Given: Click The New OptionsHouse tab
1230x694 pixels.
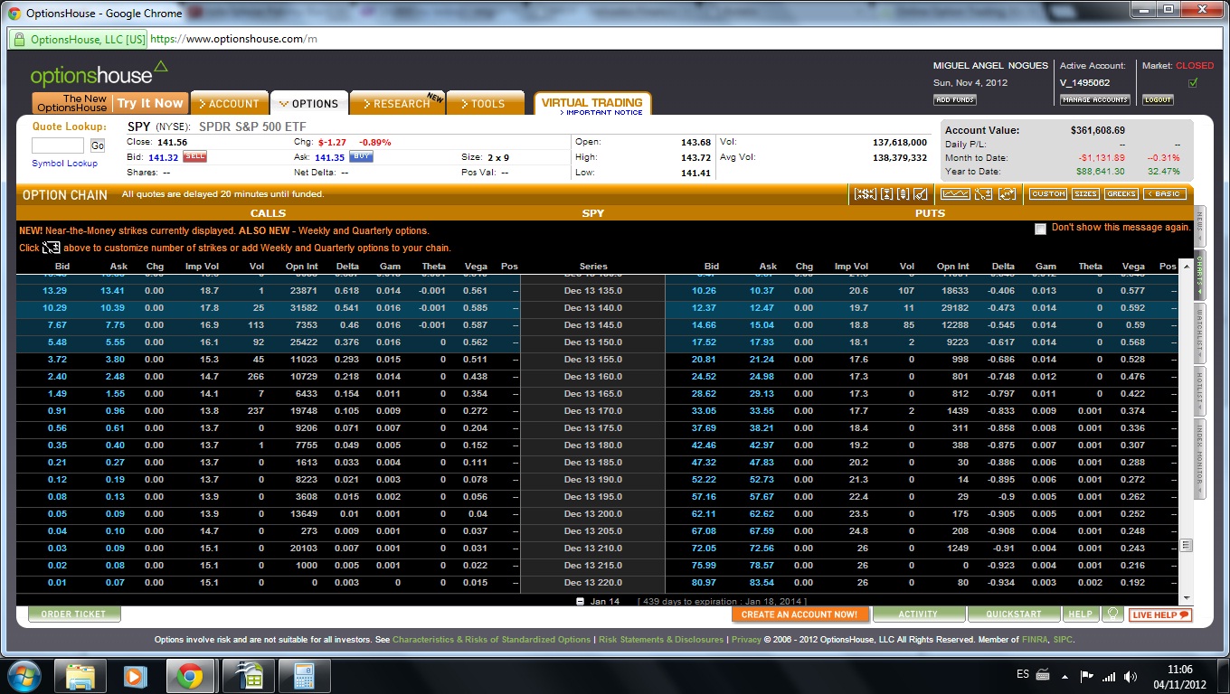Looking at the screenshot, I should tap(72, 103).
